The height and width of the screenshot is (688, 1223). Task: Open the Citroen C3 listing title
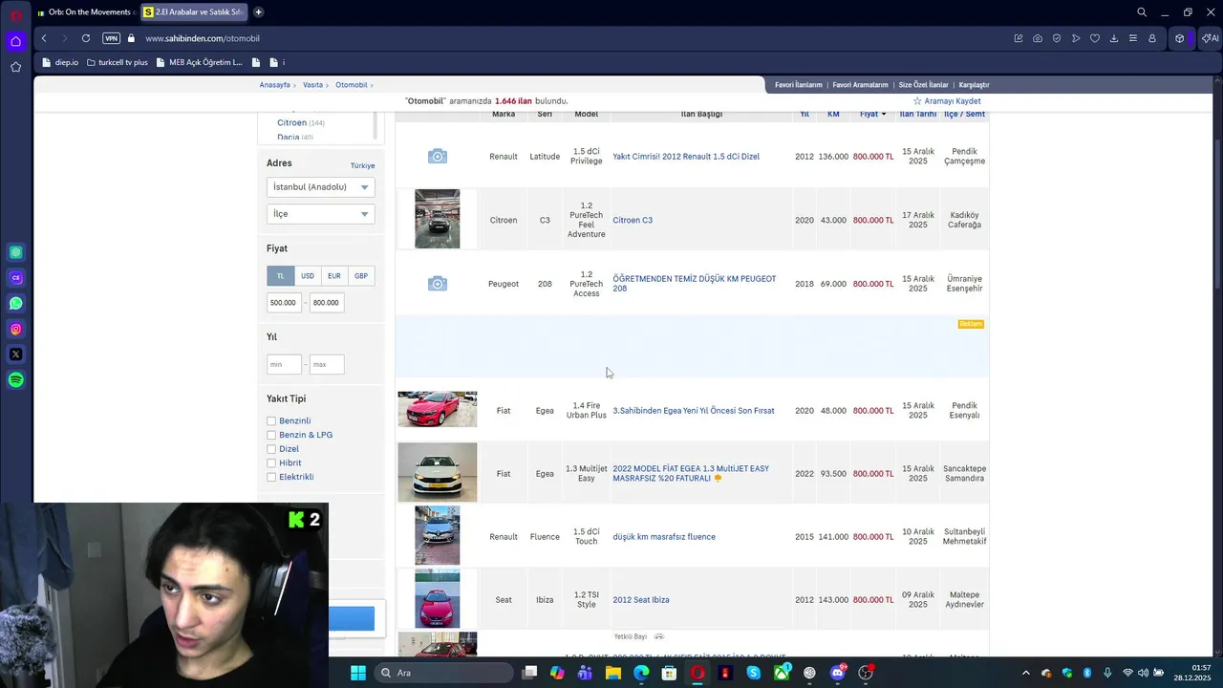click(633, 221)
